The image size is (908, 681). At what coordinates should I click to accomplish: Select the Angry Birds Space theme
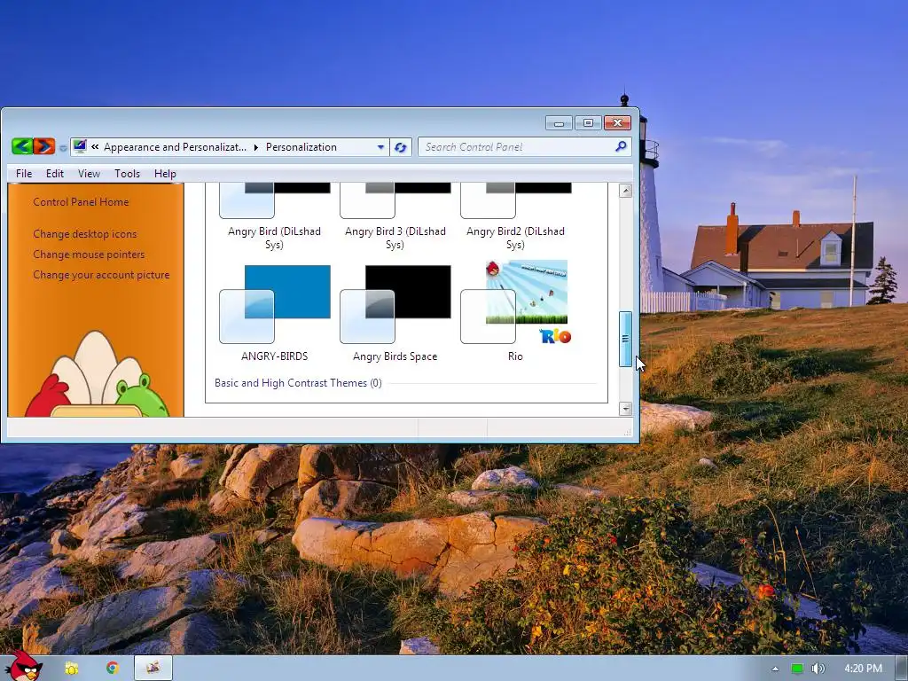tap(395, 313)
